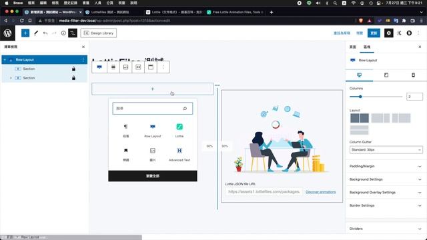
Task: Open the Apple menu
Action: click(7, 3)
